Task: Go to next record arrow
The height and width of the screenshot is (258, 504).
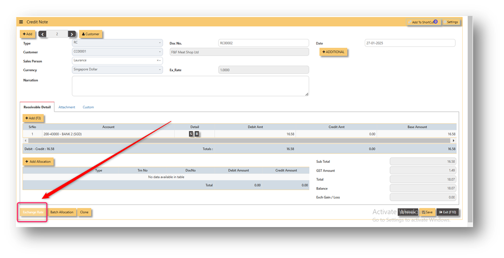Action: [72, 34]
